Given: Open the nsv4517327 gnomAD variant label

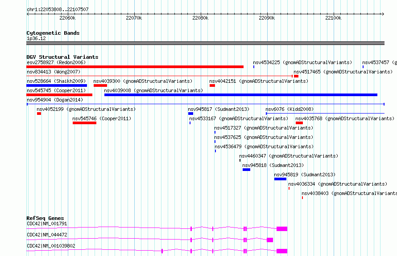Looking at the screenshot, I should tap(264, 128).
